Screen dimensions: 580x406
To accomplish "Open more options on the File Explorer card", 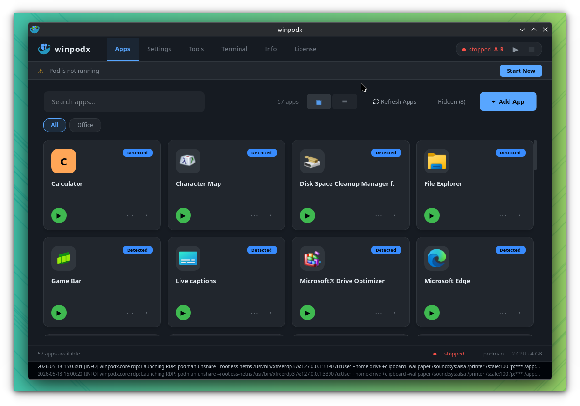I will pyautogui.click(x=503, y=216).
